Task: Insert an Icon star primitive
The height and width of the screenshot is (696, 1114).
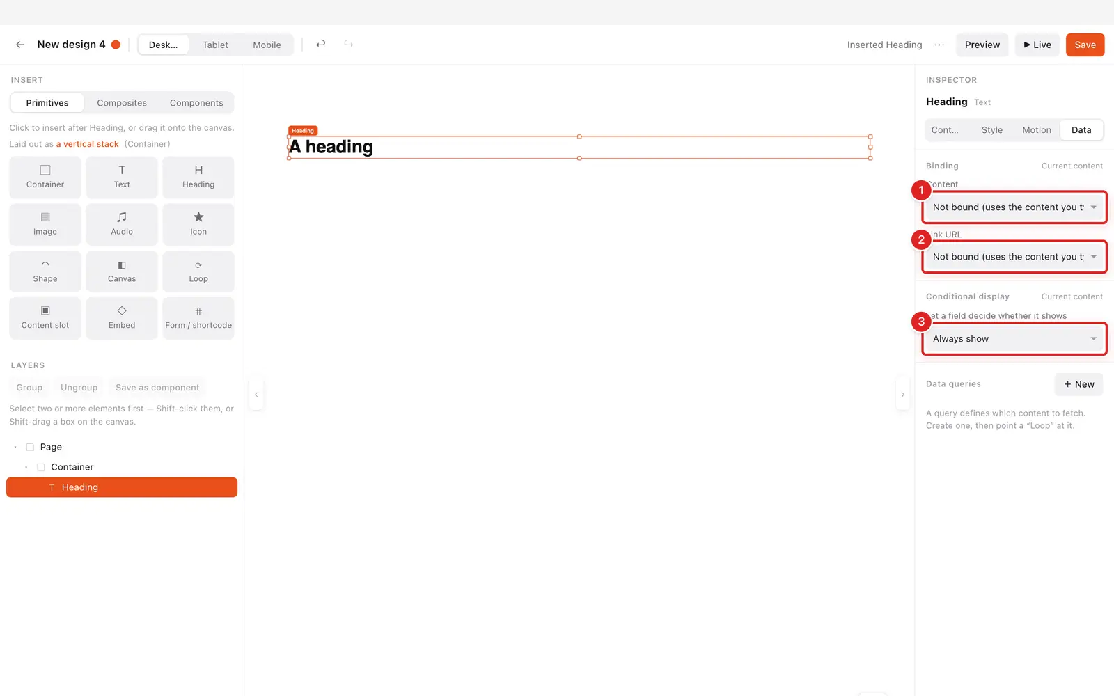Action: (x=198, y=224)
